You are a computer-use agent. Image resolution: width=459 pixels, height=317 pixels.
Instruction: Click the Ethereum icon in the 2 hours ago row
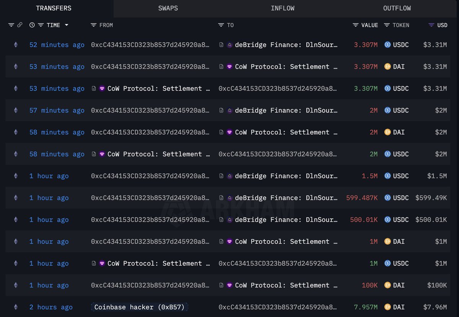[x=16, y=307]
